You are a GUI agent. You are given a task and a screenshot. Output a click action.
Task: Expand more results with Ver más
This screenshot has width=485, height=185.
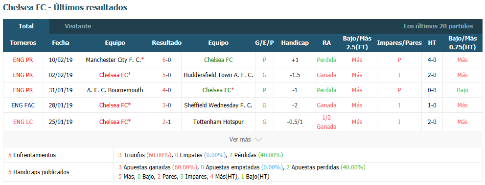pos(240,140)
